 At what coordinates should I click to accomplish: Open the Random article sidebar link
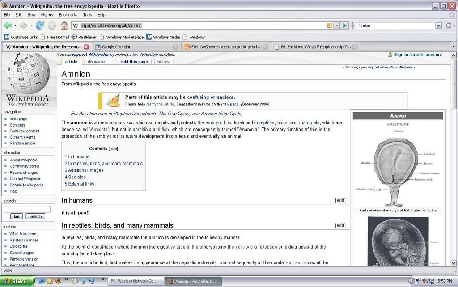click(x=22, y=143)
